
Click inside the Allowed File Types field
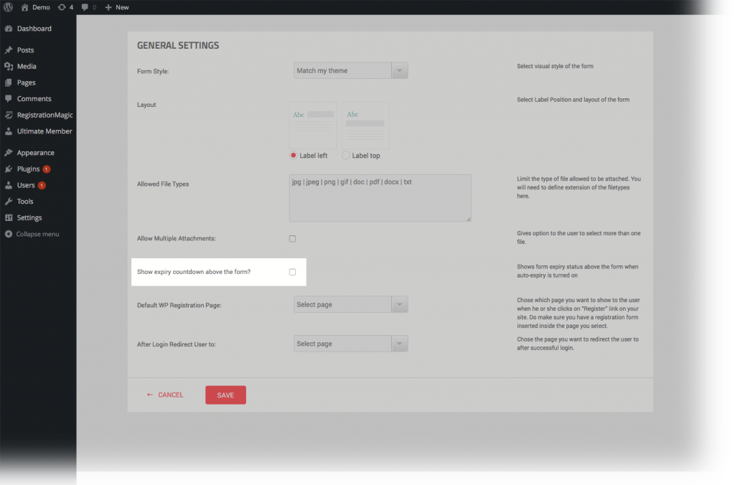380,197
